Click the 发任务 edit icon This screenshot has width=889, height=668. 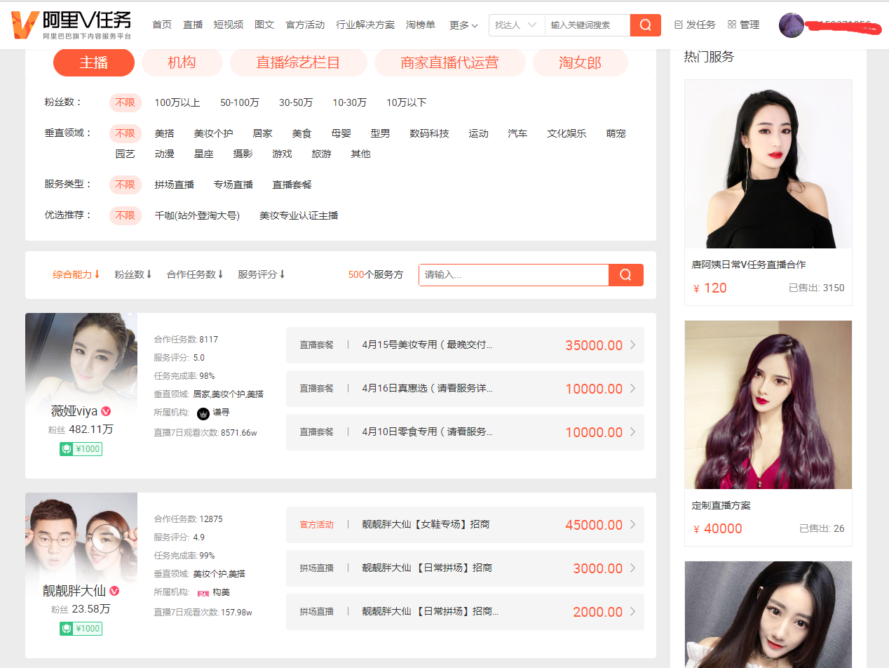coord(678,25)
